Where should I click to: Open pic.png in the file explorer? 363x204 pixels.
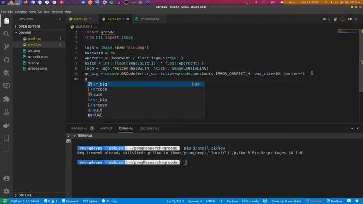point(34,50)
